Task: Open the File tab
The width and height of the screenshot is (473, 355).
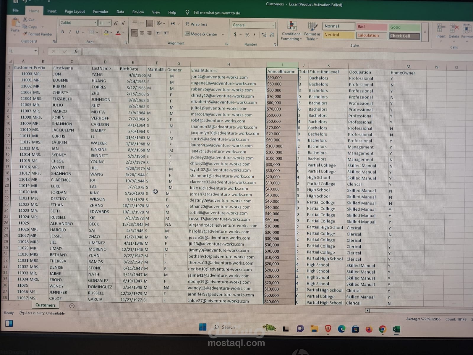Action: pos(15,10)
